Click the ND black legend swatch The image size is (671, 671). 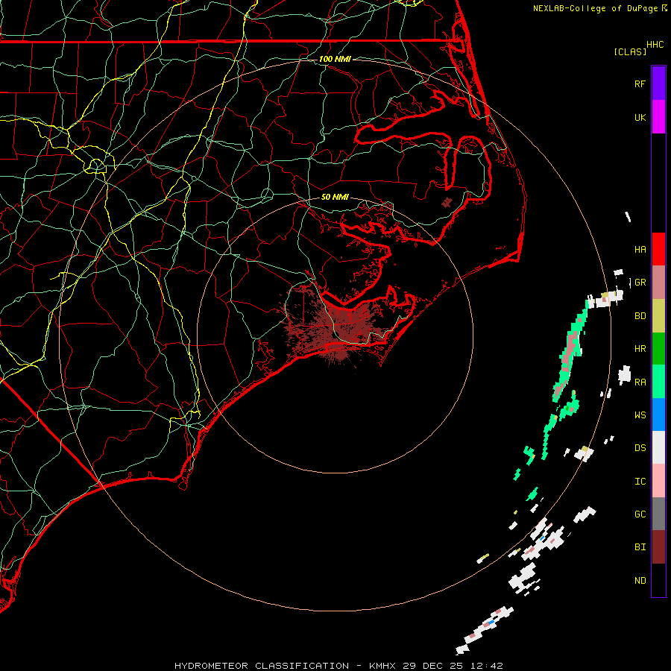click(x=658, y=580)
